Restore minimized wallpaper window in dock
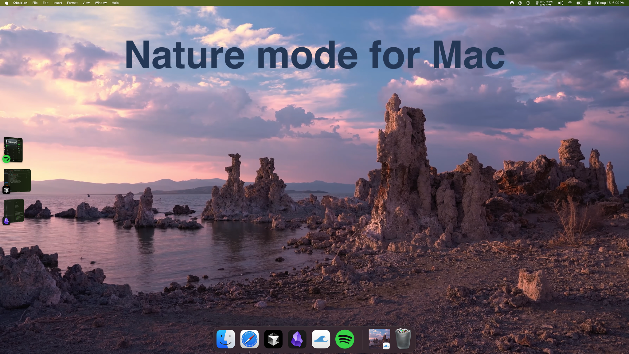The width and height of the screenshot is (629, 354). coord(379,339)
